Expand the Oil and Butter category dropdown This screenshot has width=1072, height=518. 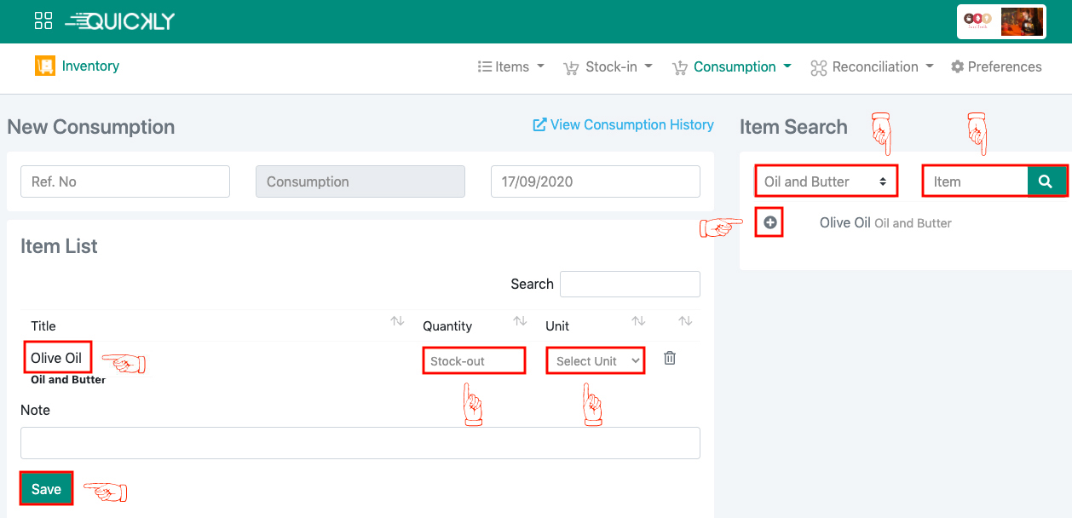825,181
